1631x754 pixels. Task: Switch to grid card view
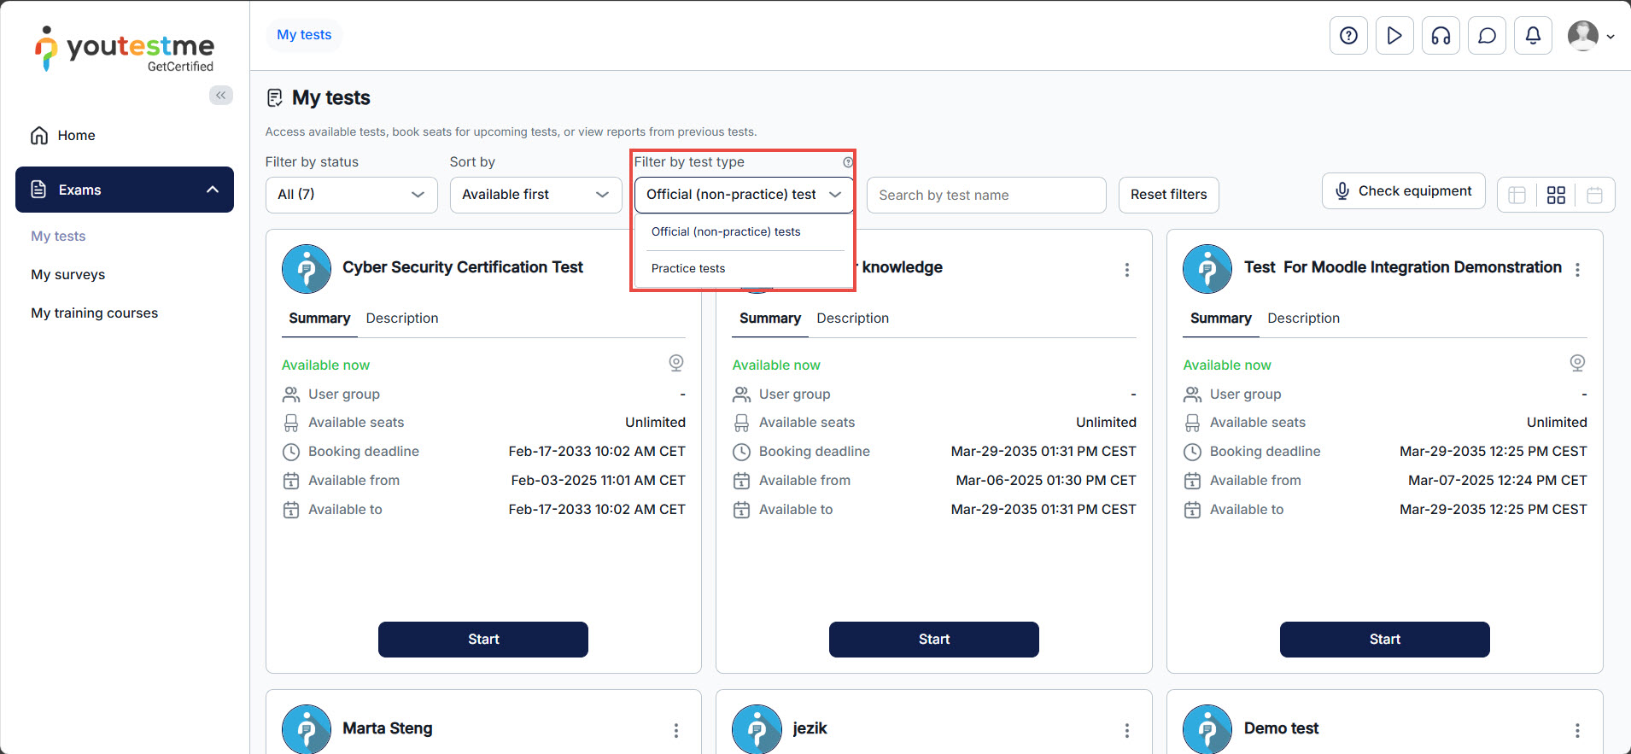pyautogui.click(x=1556, y=196)
